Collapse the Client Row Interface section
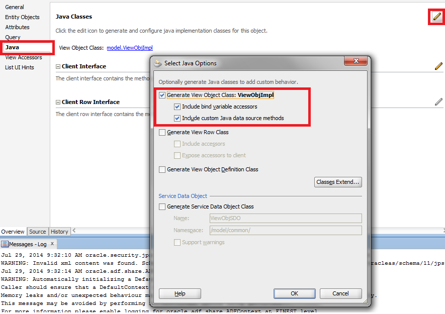 [58, 102]
